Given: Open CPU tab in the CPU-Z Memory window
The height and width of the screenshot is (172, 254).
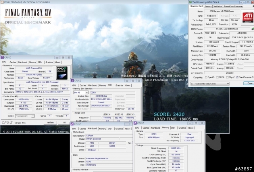Looking at the screenshot, I should tap(137, 128).
